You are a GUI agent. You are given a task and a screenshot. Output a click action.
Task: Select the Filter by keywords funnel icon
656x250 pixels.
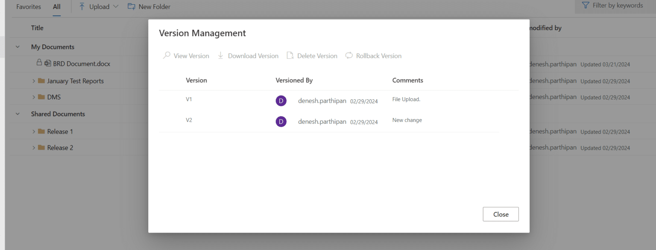coord(585,5)
